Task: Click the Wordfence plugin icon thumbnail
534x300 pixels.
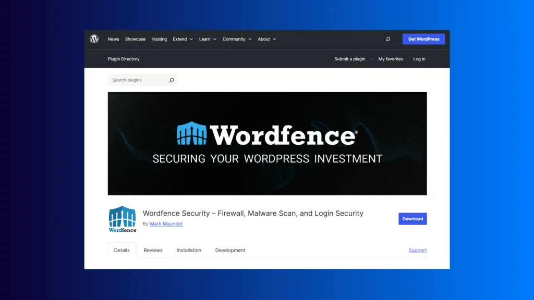Action: point(123,219)
